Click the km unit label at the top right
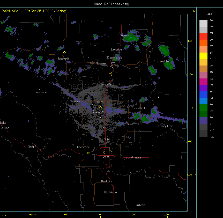Viewport: 223px width, 218px height. coord(193,11)
